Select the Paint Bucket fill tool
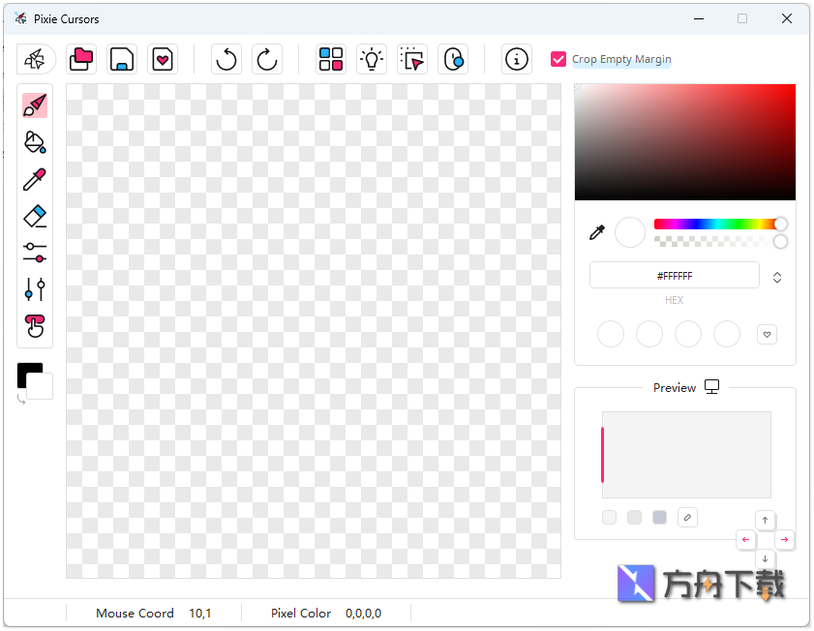The image size is (814, 631). (35, 142)
